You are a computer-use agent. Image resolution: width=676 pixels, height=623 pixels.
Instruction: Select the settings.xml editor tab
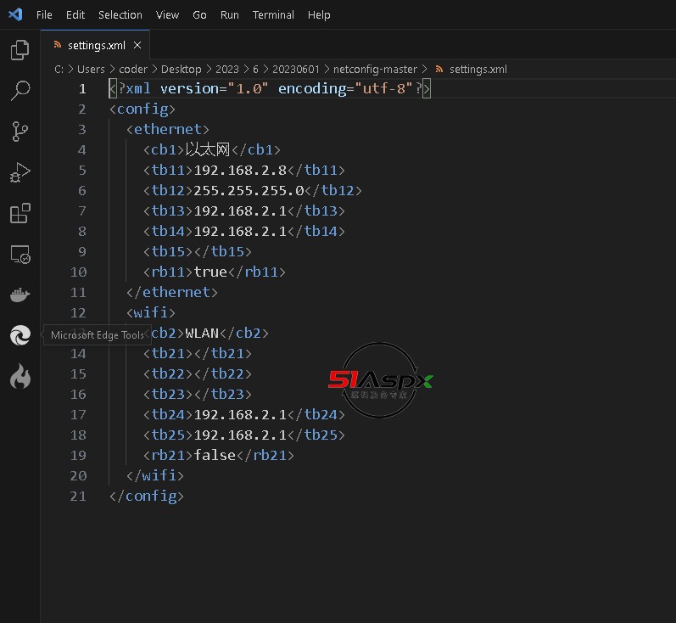pos(95,45)
